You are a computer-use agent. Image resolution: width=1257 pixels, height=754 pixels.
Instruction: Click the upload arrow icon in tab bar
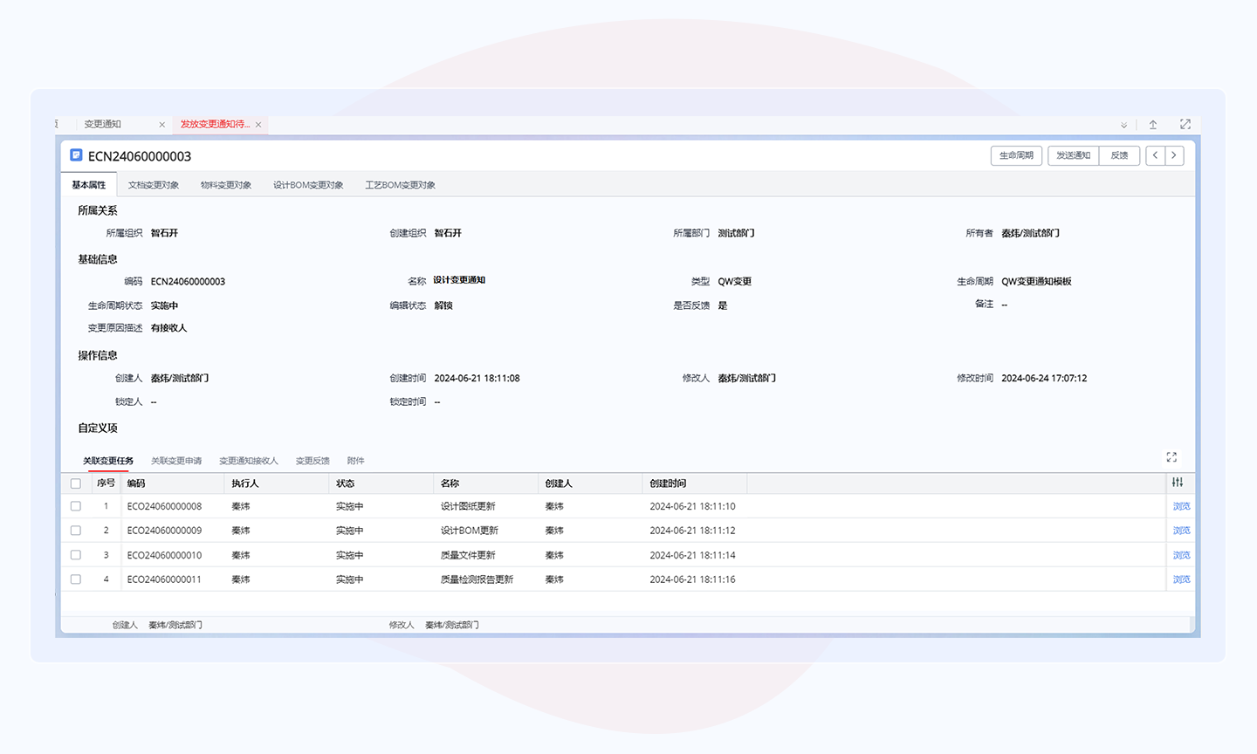[x=1152, y=125]
